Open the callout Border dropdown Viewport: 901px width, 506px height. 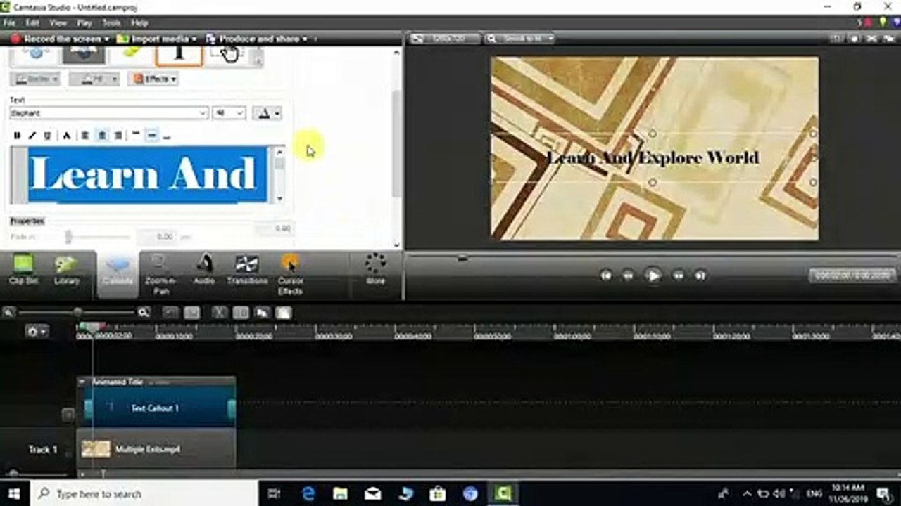pos(34,79)
